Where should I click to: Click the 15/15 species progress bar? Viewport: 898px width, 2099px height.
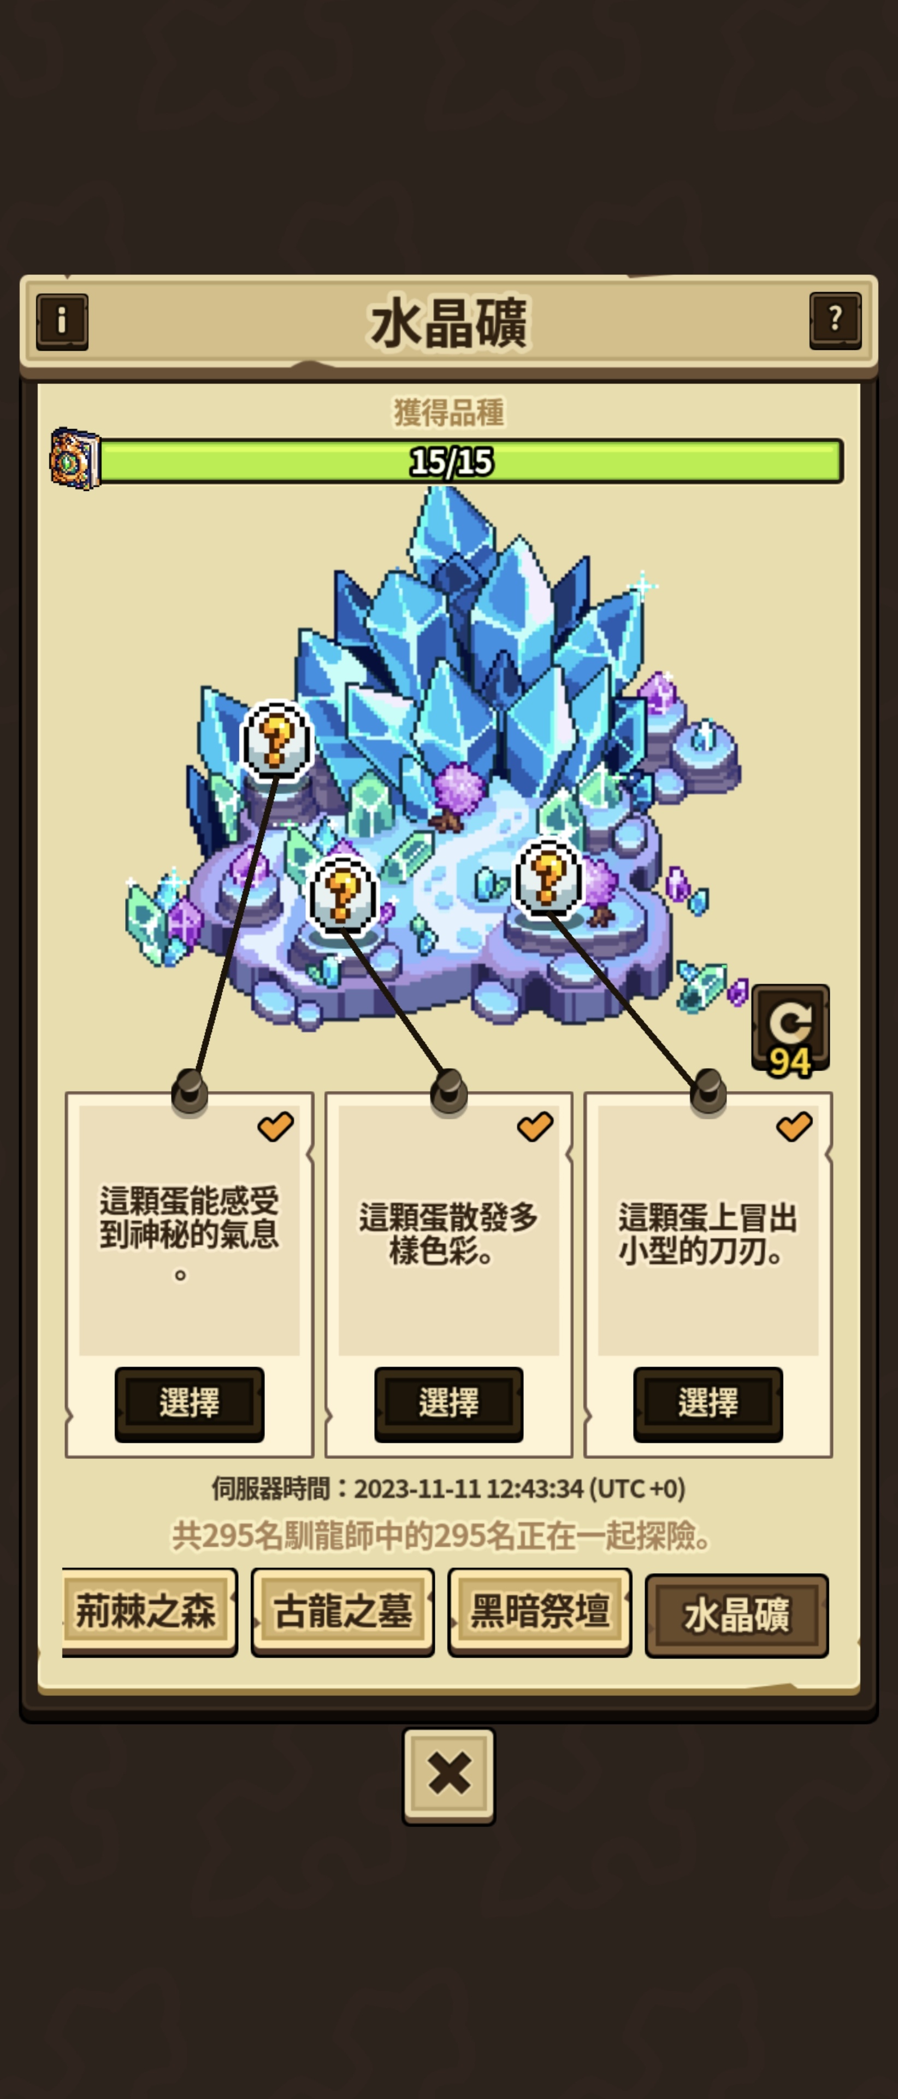point(470,461)
